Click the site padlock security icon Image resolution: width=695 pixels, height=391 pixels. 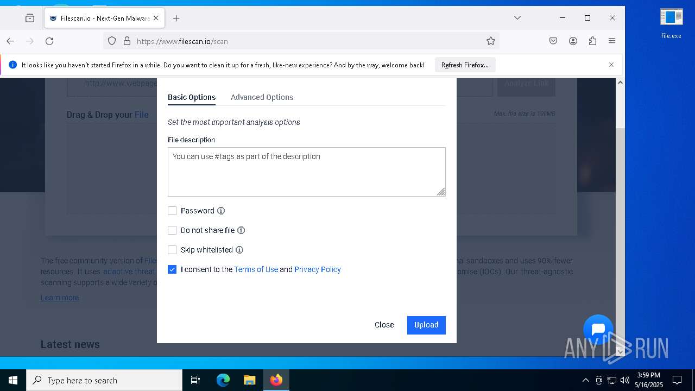click(127, 41)
